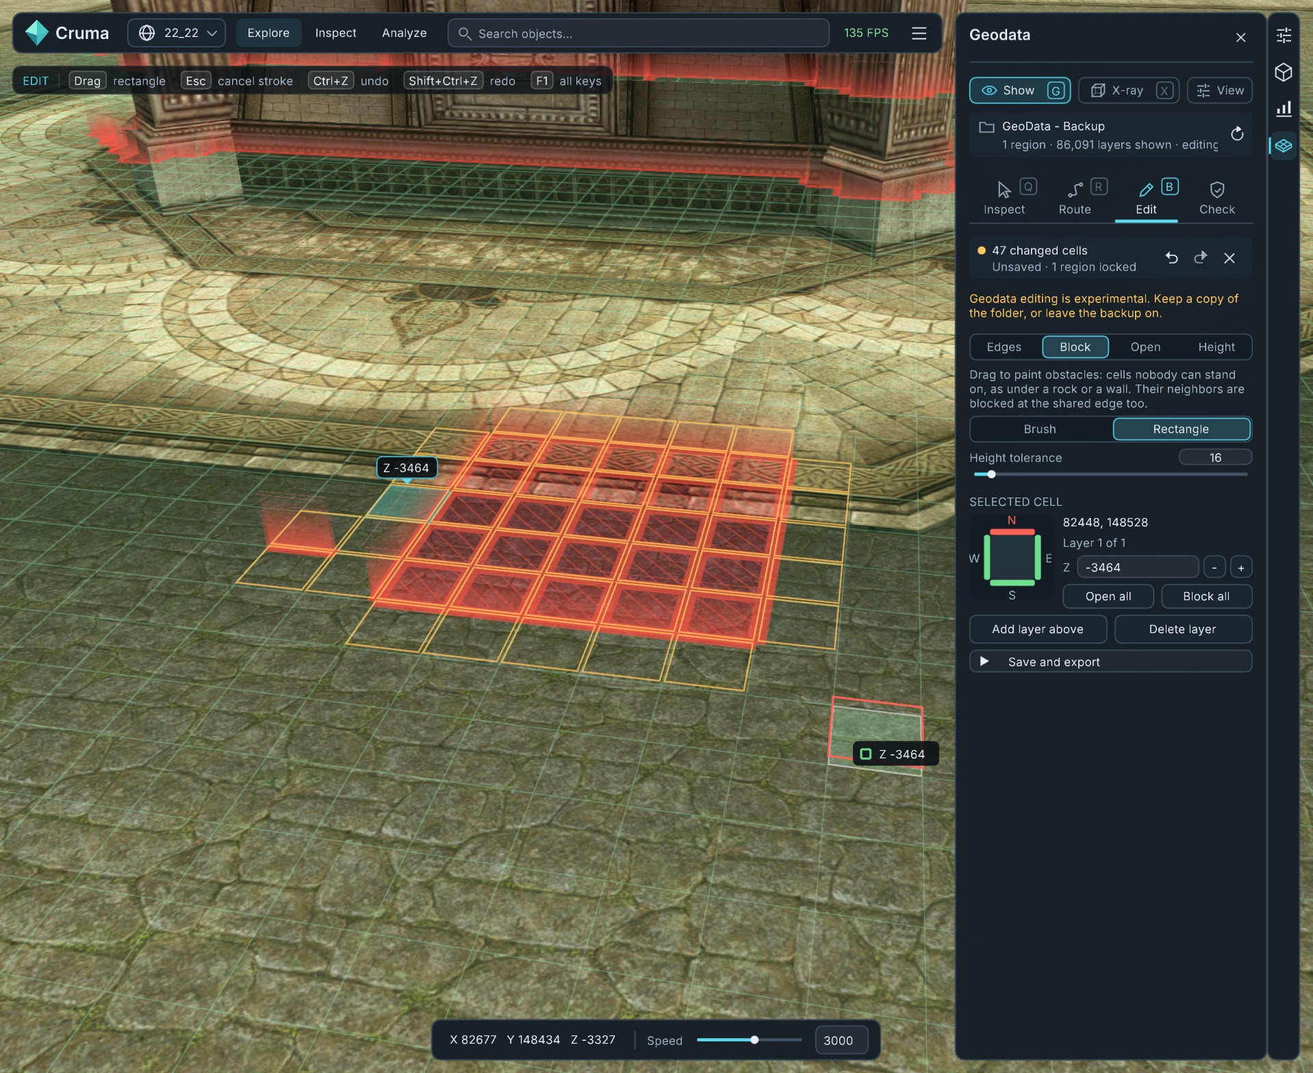This screenshot has height=1073, width=1313.
Task: Toggle X-ray mode
Action: pyautogui.click(x=1128, y=90)
